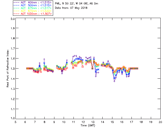Click the x-axis label 19
Screen dimensions: 165x132
click(x=151, y=122)
